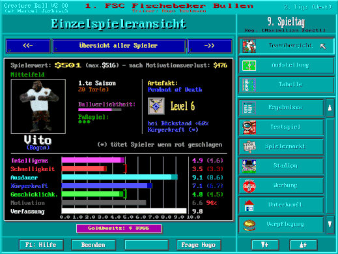Click the Testspiel magnifier icon

(x=249, y=127)
